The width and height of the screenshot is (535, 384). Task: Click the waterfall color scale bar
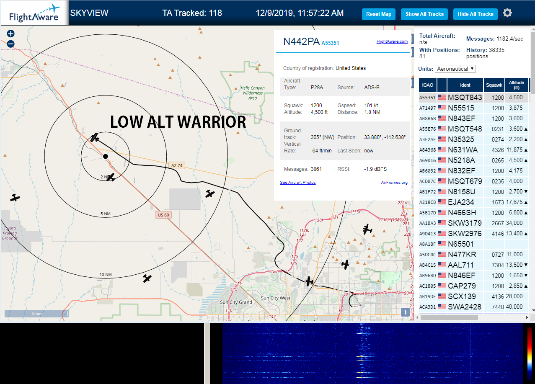[530, 353]
